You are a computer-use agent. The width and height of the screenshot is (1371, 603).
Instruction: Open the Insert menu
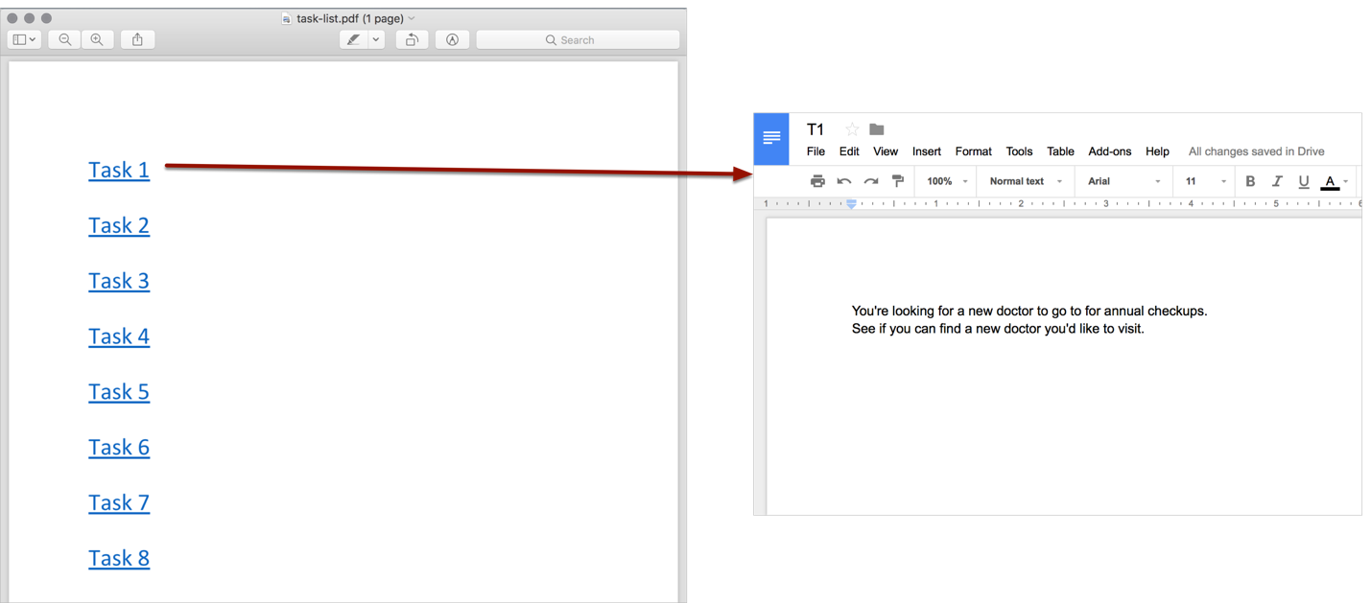[x=927, y=151]
